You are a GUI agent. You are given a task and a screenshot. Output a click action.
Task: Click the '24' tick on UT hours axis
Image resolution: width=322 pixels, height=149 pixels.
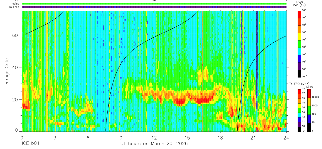point(286,137)
